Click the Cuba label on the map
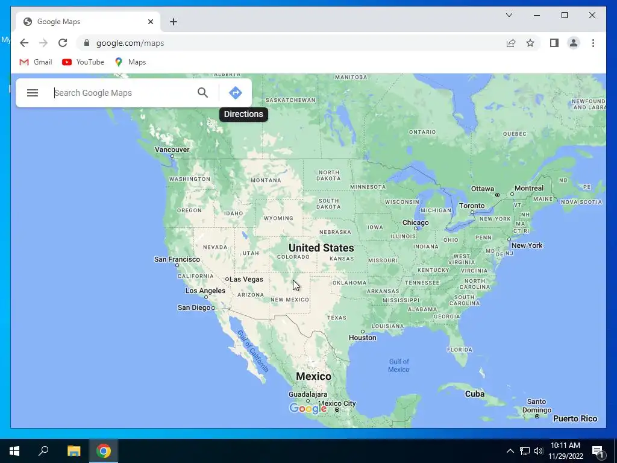 [x=475, y=394]
